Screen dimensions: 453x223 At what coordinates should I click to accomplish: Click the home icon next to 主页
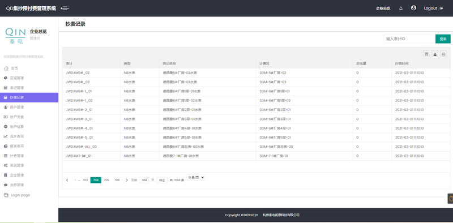pyautogui.click(x=6, y=68)
